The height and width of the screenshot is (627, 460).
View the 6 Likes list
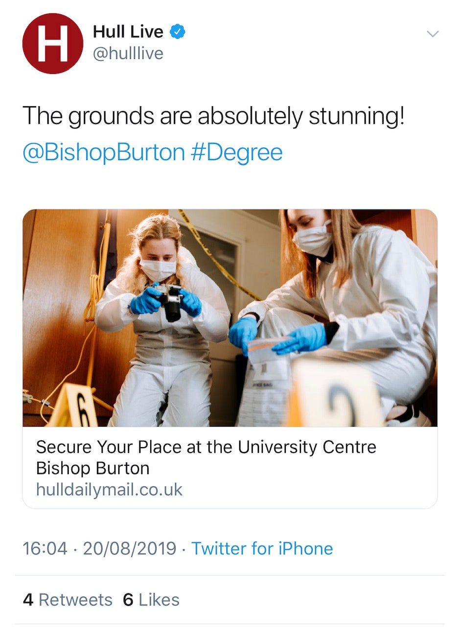tap(151, 600)
